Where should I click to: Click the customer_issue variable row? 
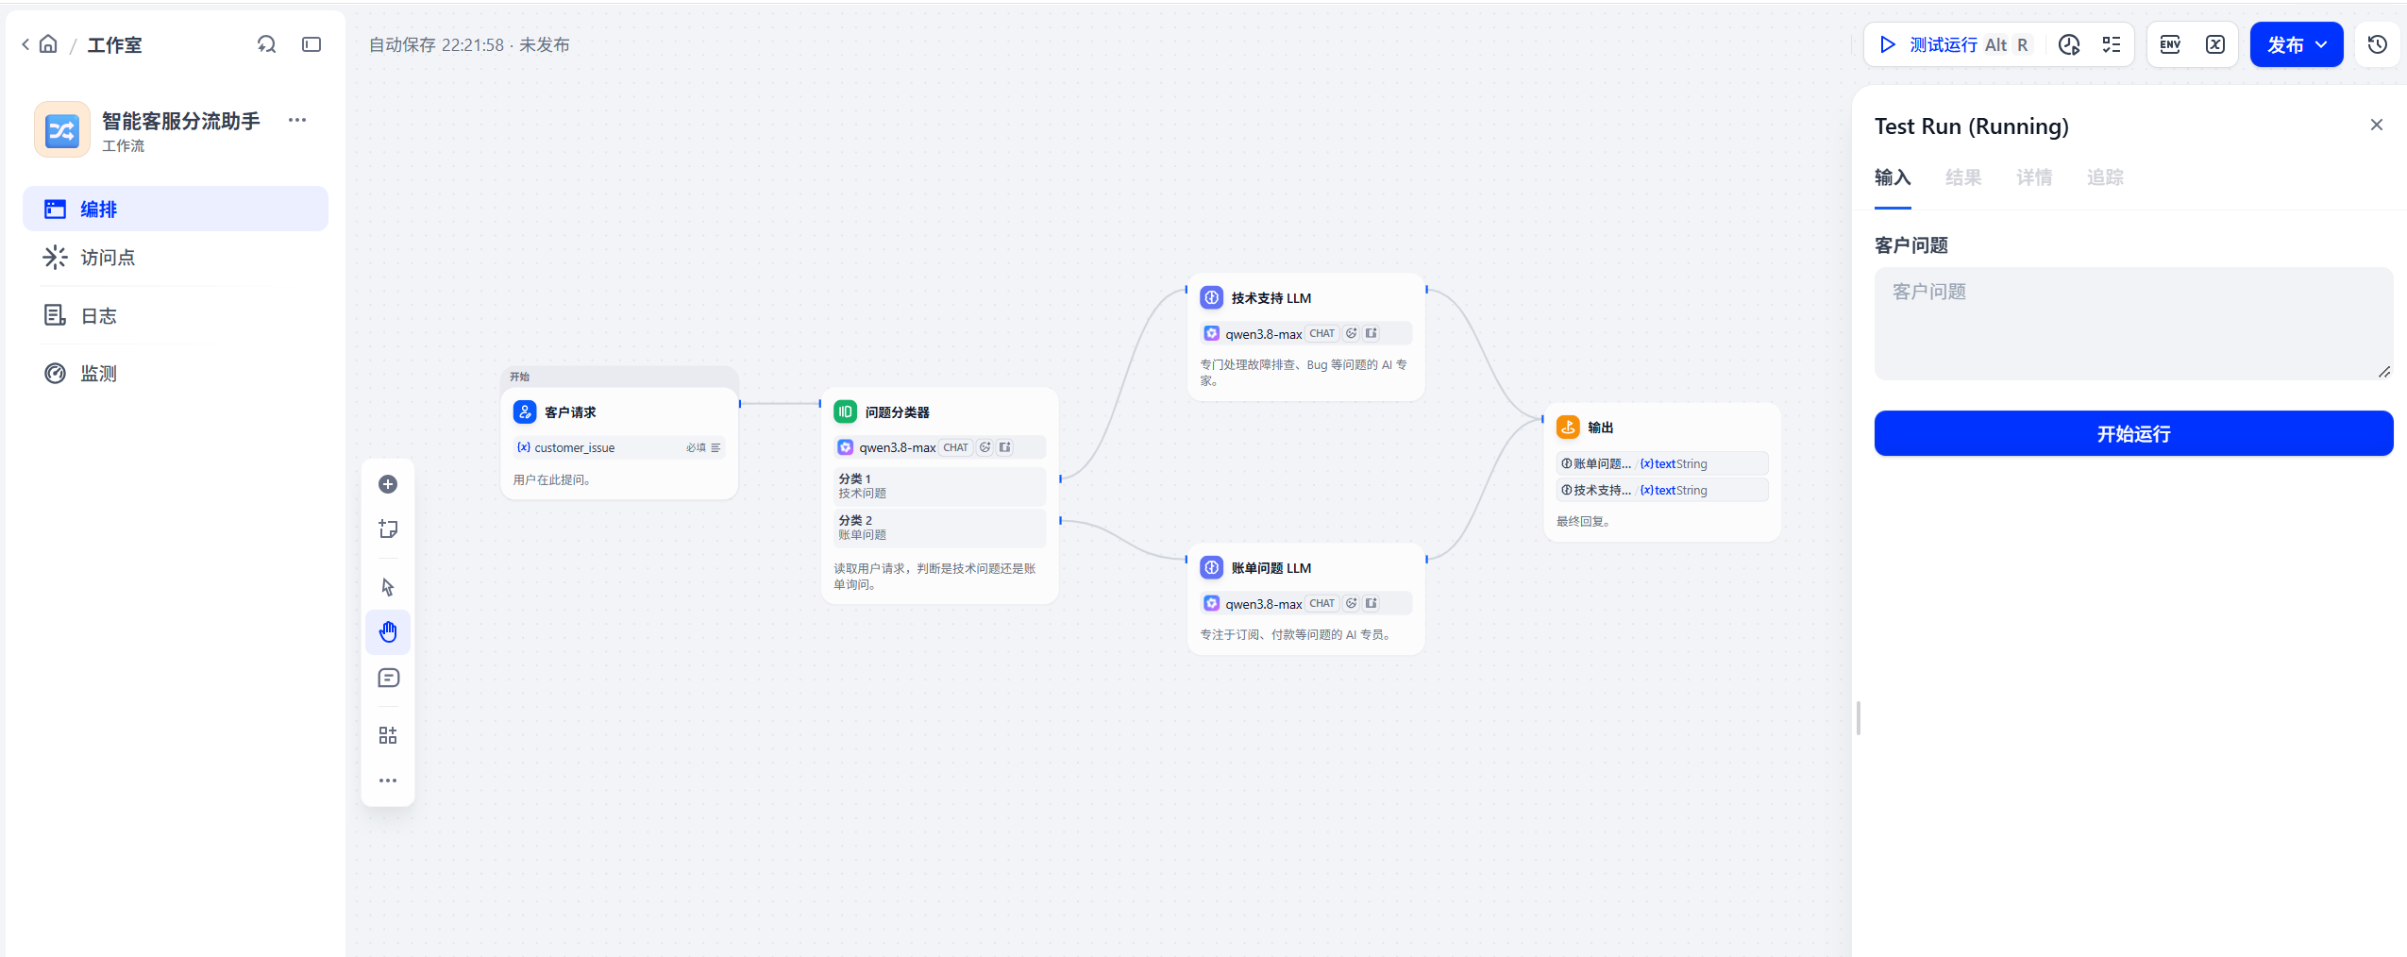click(x=619, y=447)
